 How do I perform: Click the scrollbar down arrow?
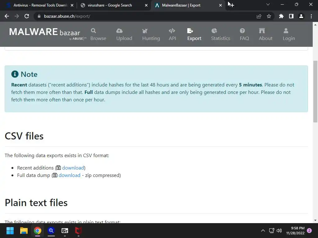click(315, 220)
